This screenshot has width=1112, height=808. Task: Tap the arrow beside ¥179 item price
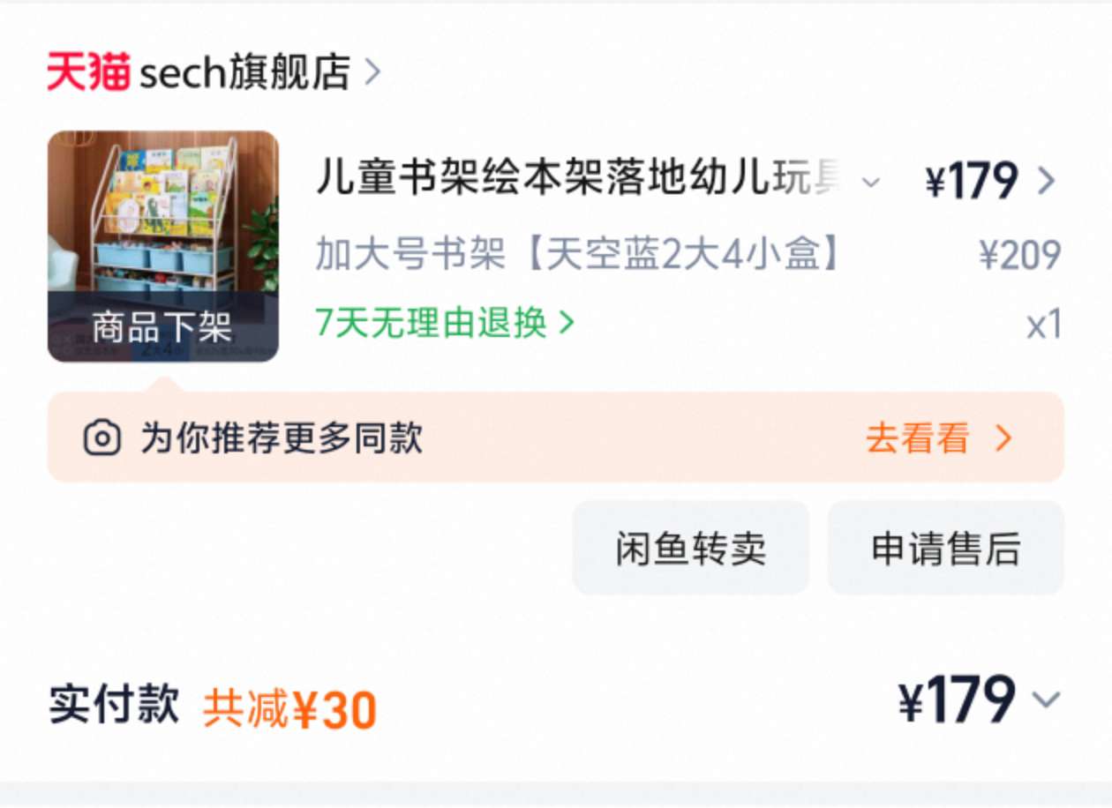tap(1046, 181)
